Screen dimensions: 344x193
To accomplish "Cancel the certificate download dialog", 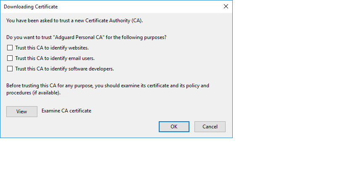I will pyautogui.click(x=210, y=127).
